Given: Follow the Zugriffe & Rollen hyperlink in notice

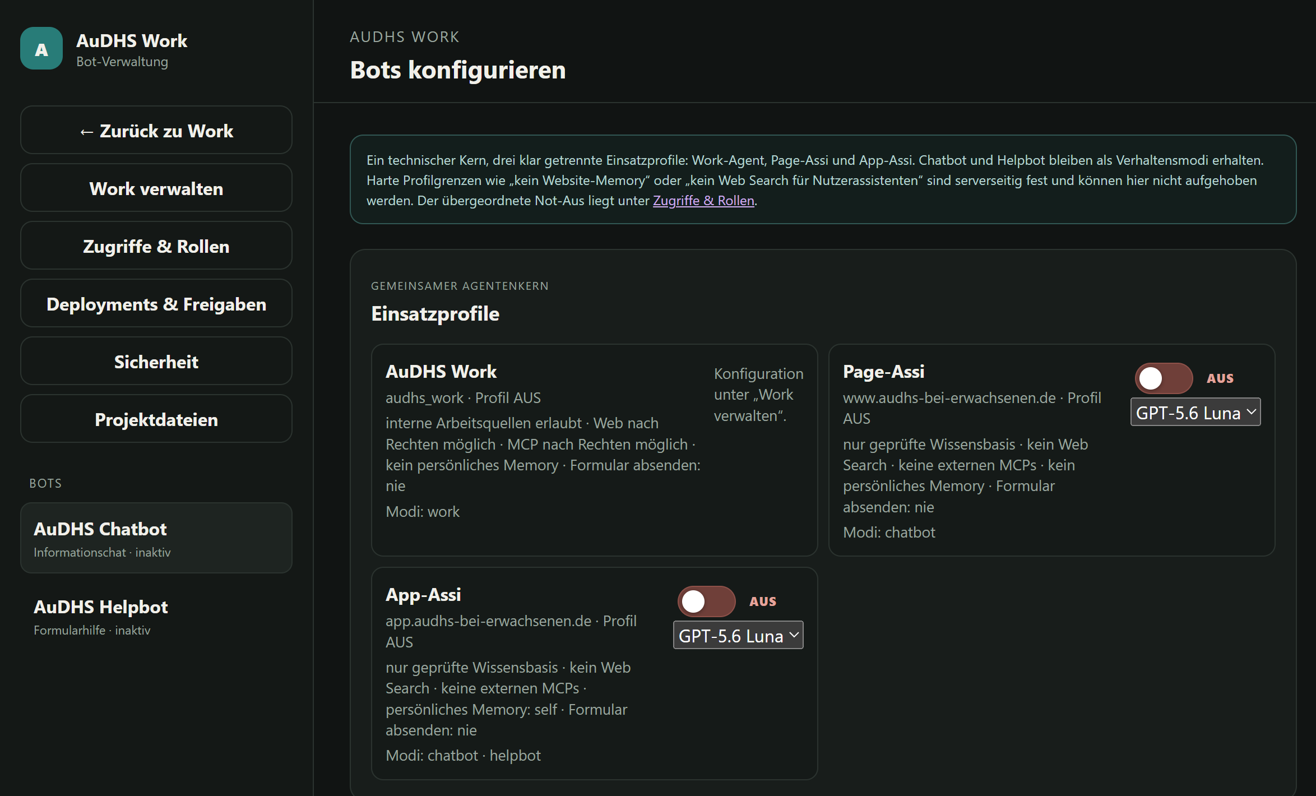Looking at the screenshot, I should pos(703,201).
